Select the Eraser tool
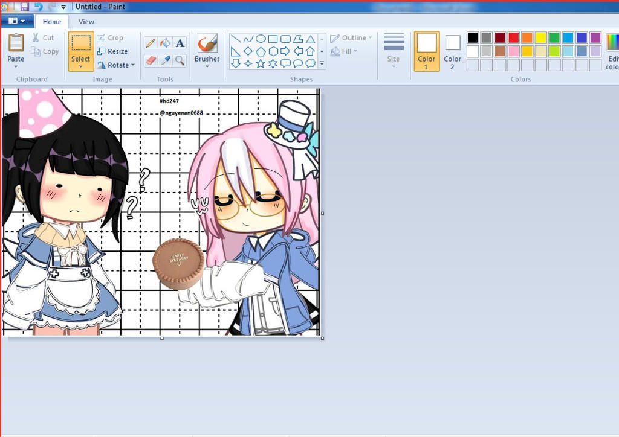 pyautogui.click(x=151, y=60)
